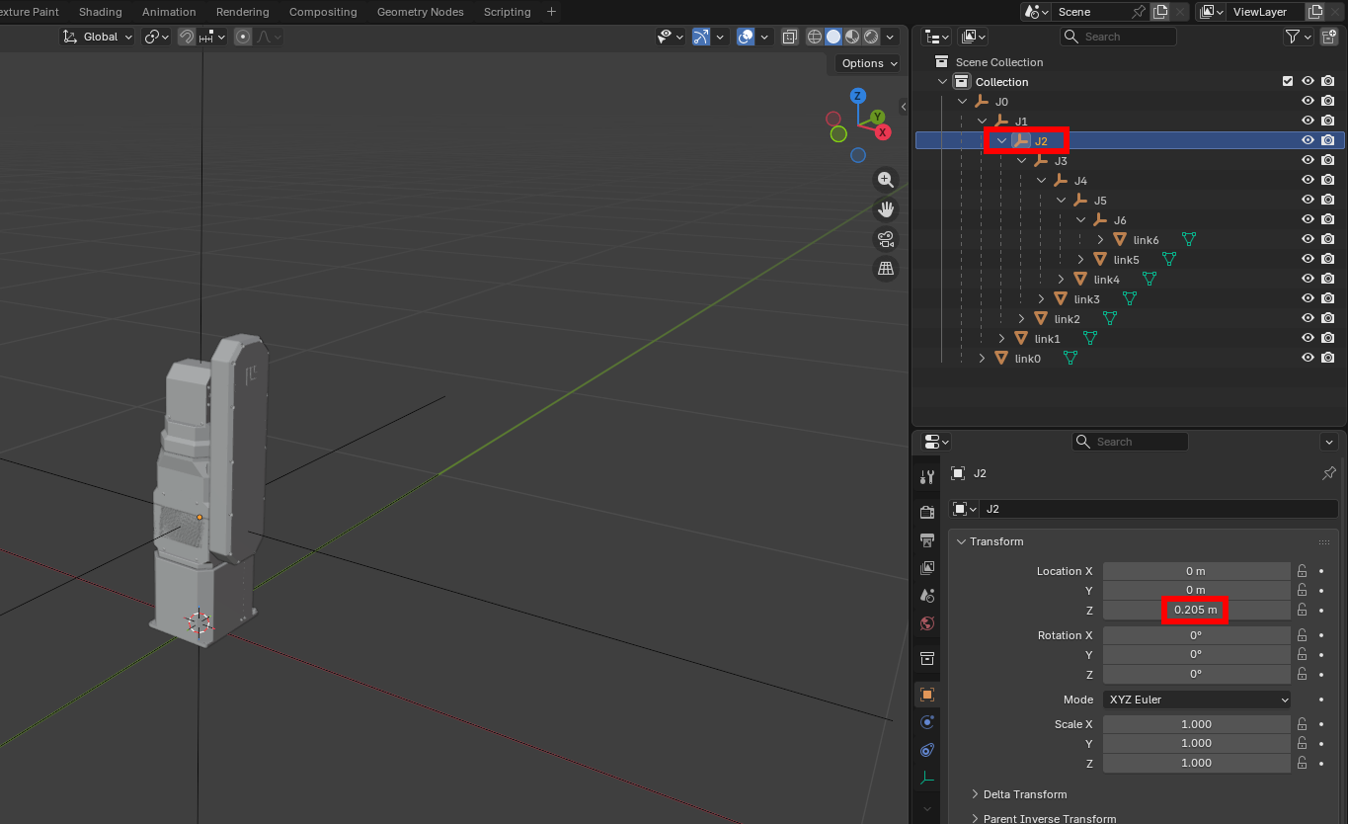Toggle X-ray display in viewport header

[790, 37]
